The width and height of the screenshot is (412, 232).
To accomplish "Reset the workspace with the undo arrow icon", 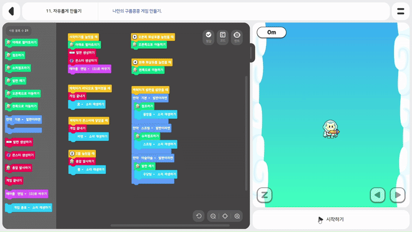I will [199, 216].
